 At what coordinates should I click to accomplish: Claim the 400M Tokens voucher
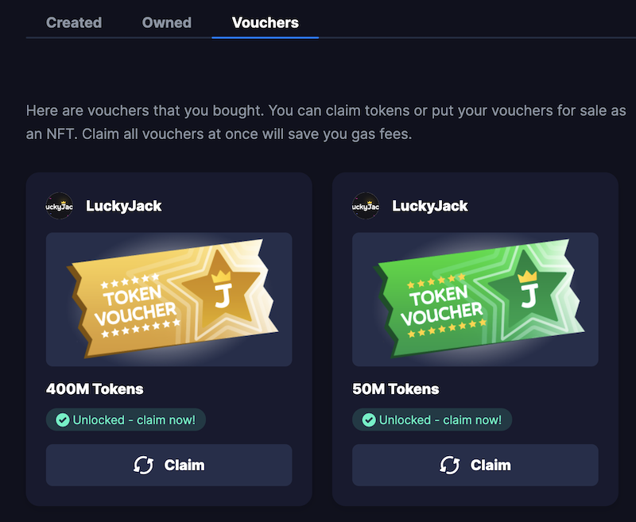click(x=169, y=465)
